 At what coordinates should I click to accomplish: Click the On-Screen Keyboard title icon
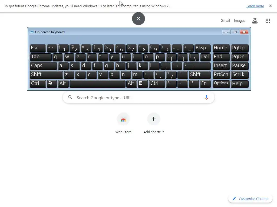pyautogui.click(x=32, y=32)
